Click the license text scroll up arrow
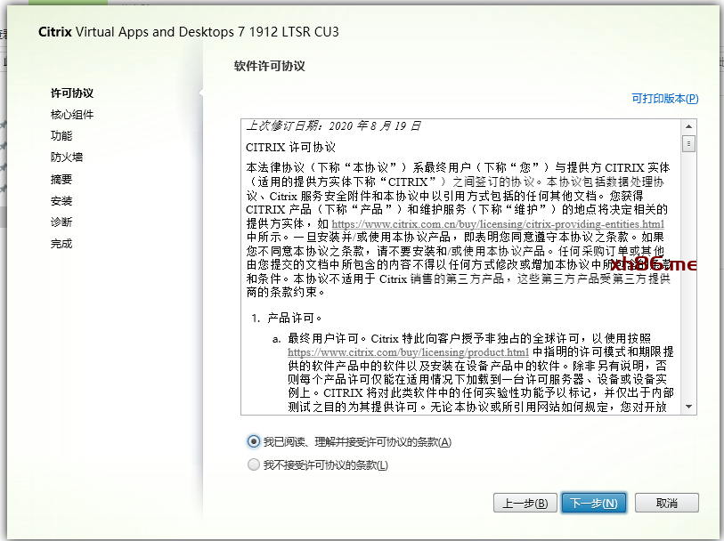 pos(689,126)
